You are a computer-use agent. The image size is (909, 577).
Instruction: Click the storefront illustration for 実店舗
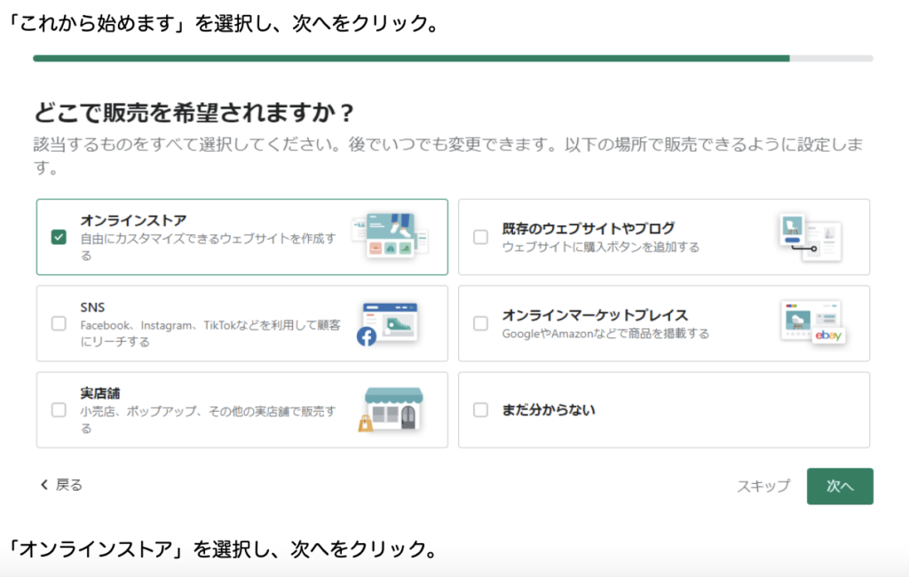(x=391, y=409)
